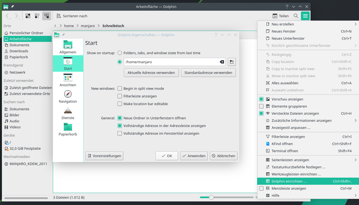Open Anzeigestil anpassen menu entry

(x=308, y=128)
